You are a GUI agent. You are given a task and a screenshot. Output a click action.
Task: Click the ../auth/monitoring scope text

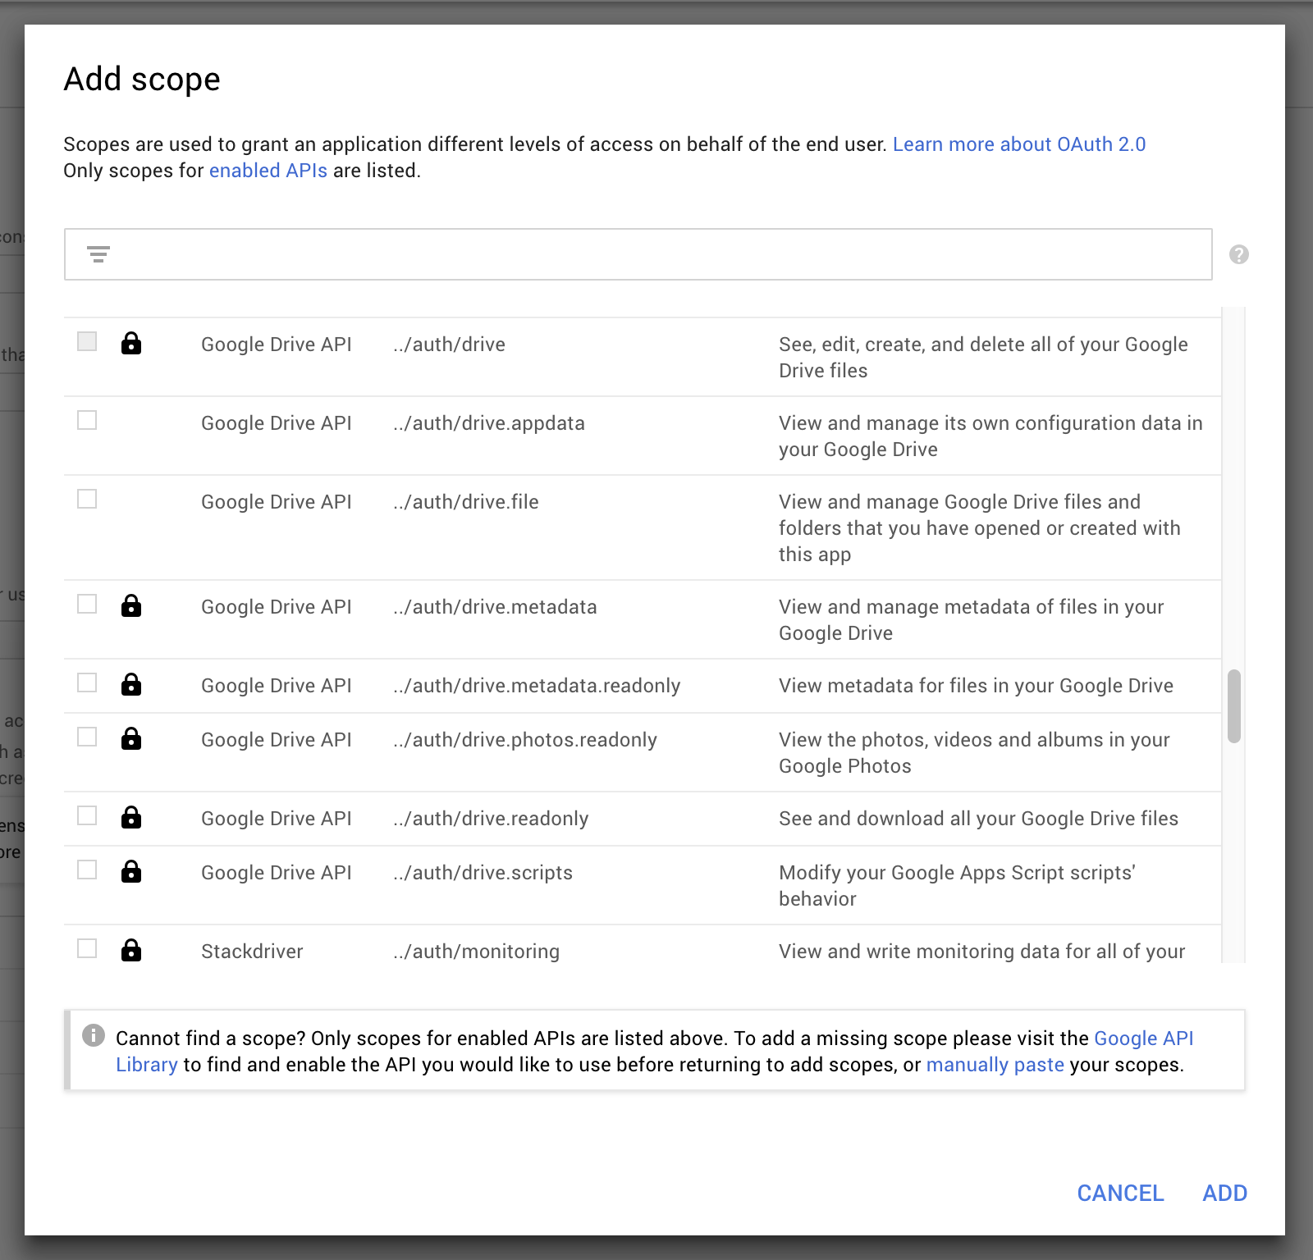(477, 952)
